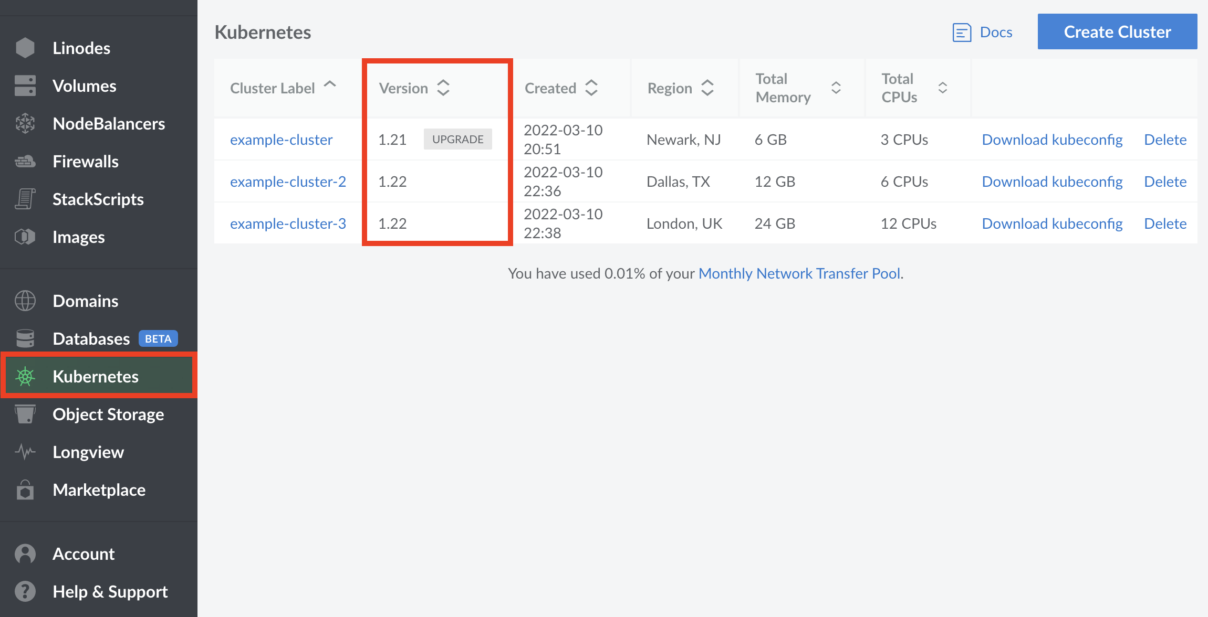Click the Kubernetes sidebar icon
Screen dimensions: 1208x617
(x=24, y=376)
